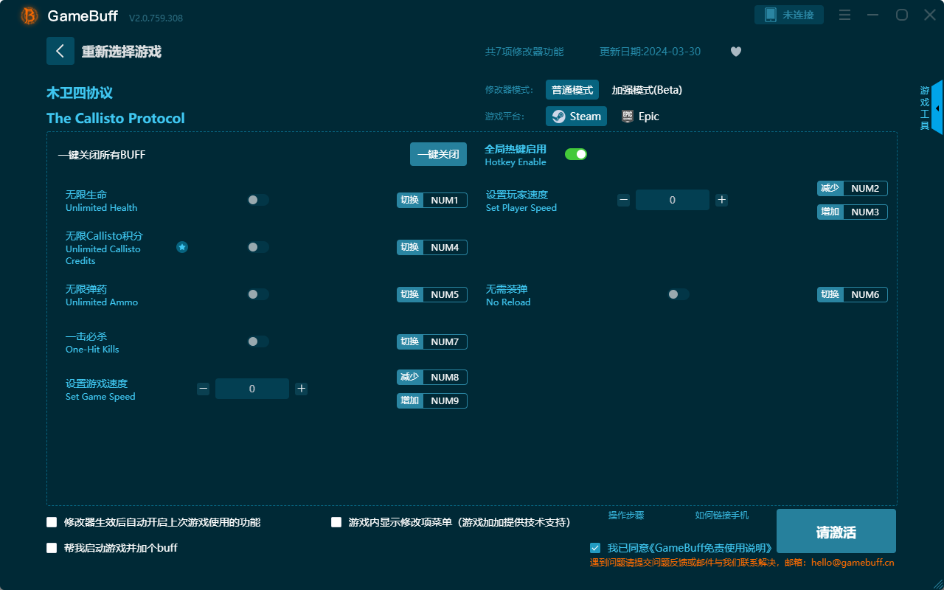This screenshot has width=944, height=590.
Task: Click the NUM1 hotkey for Unlimited Health
Action: (x=445, y=200)
